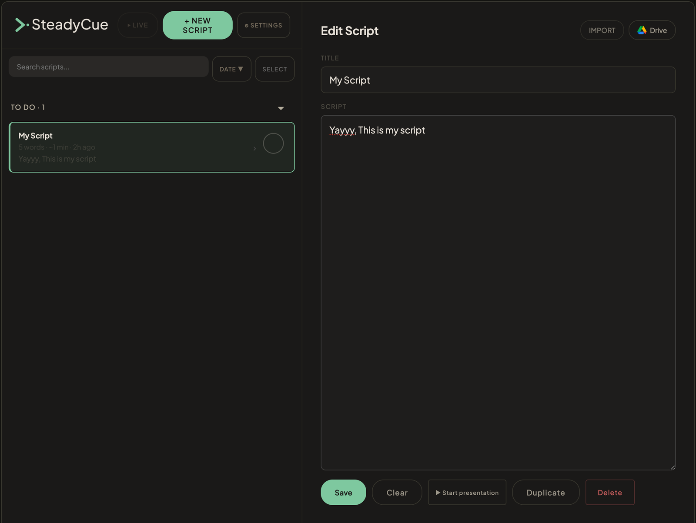The height and width of the screenshot is (523, 696).
Task: Click the text area resize handle
Action: (x=673, y=467)
